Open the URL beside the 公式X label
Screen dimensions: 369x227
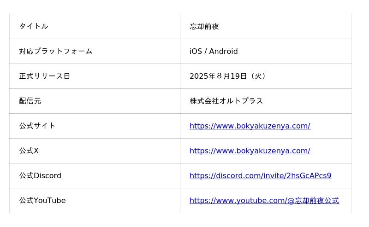[250, 151]
